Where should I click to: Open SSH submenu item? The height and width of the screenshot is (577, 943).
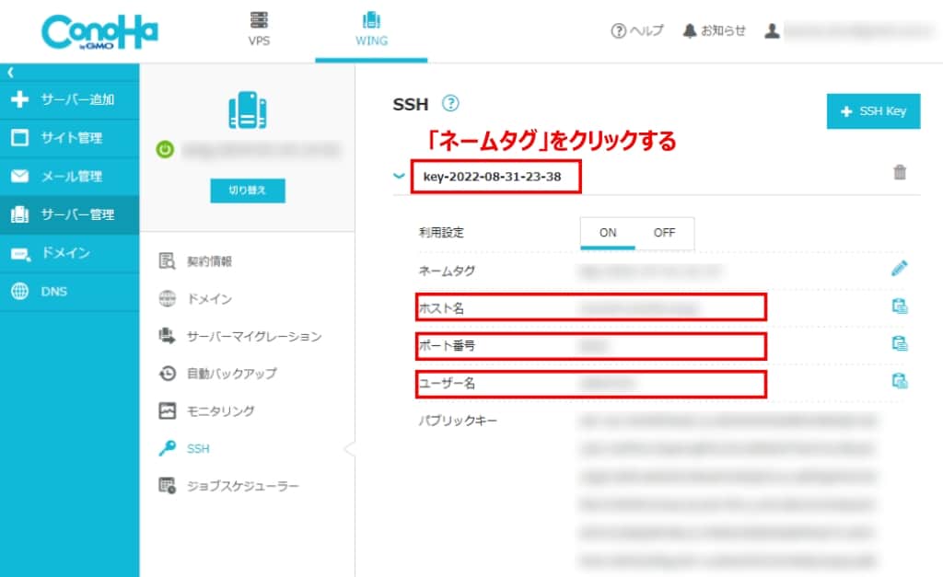(184, 448)
